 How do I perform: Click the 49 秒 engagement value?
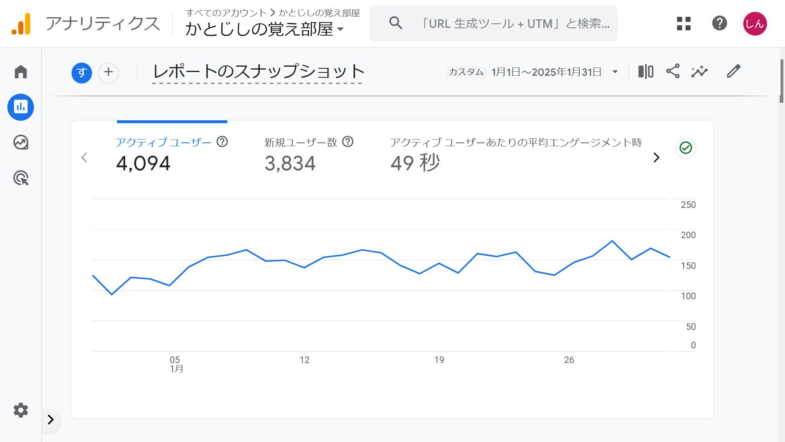415,163
